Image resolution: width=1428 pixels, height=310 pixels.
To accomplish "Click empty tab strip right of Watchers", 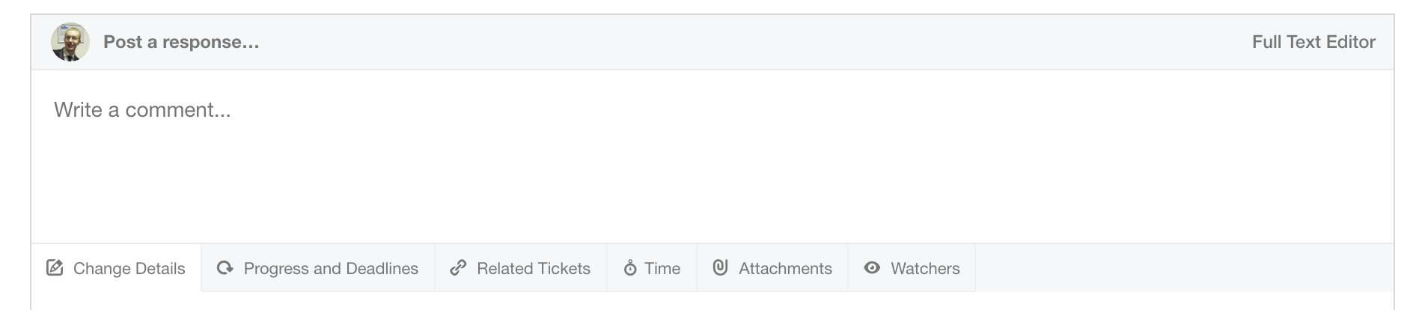I will tap(1183, 268).
